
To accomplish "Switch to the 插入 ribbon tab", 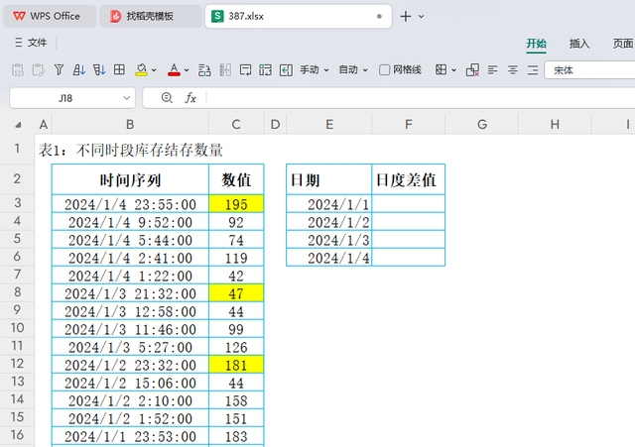I will click(x=579, y=44).
